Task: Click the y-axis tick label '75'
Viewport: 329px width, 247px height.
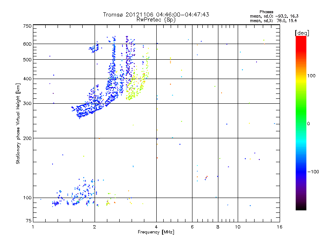Action: [x=29, y=221]
